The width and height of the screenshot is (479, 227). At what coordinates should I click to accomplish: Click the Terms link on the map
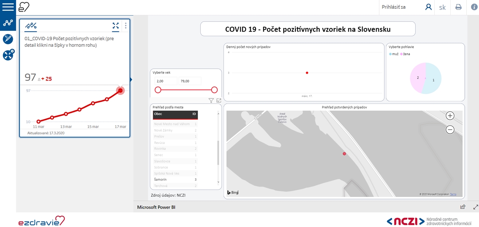pyautogui.click(x=453, y=194)
